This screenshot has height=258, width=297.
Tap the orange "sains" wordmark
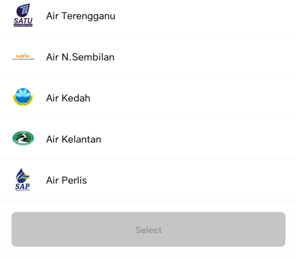tap(23, 56)
